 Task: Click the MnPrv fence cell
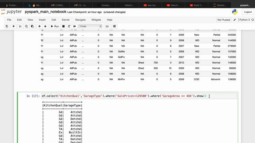(x=121, y=79)
